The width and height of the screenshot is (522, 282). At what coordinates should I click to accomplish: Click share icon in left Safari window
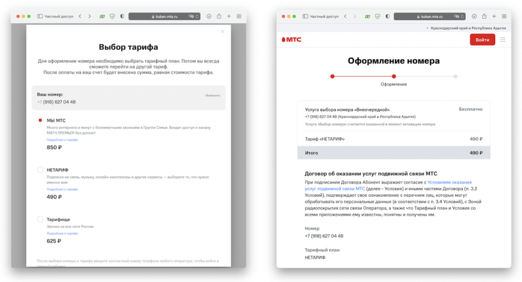coord(219,16)
